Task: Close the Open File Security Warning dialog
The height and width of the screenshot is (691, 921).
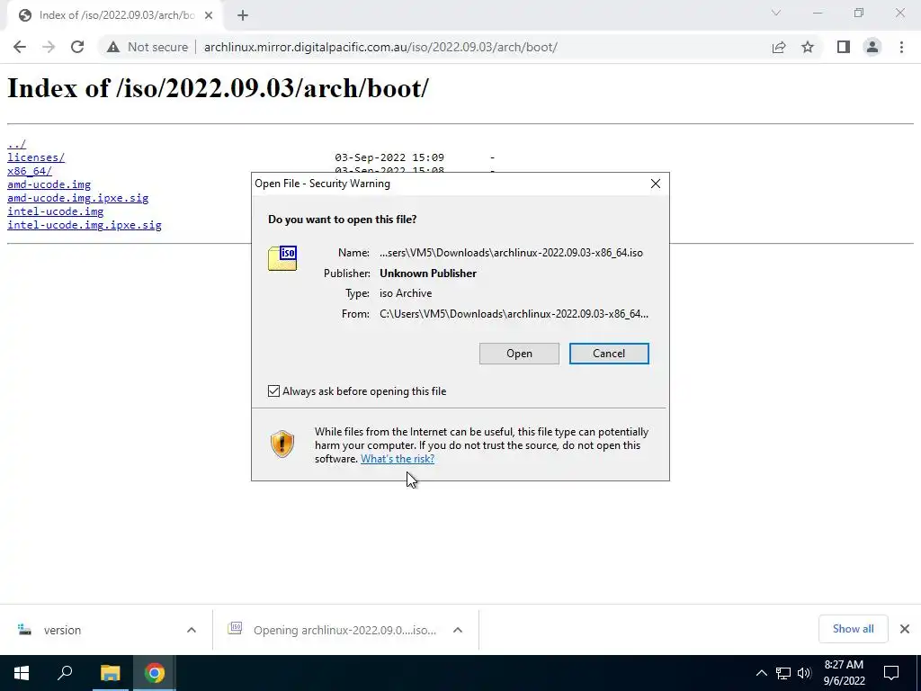Action: point(656,184)
